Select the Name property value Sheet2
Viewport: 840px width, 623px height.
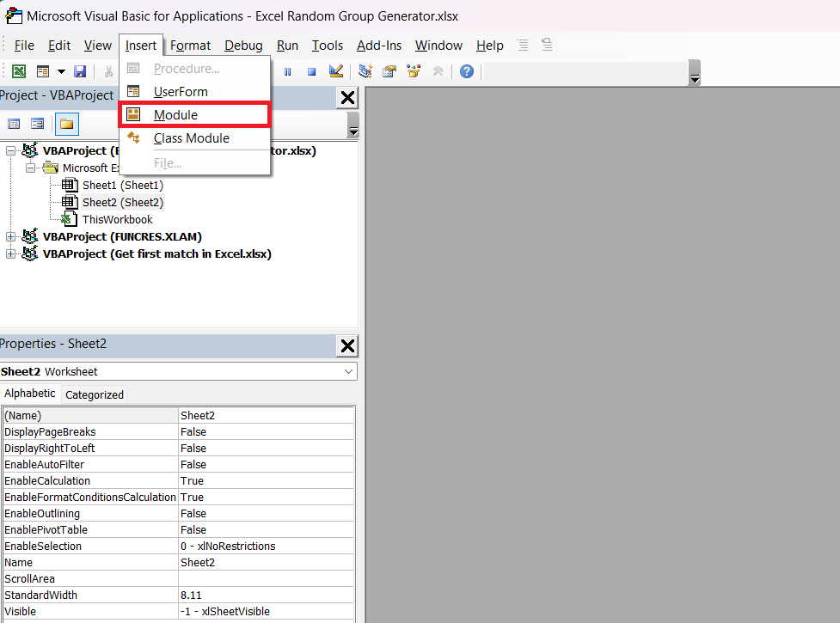click(x=267, y=563)
